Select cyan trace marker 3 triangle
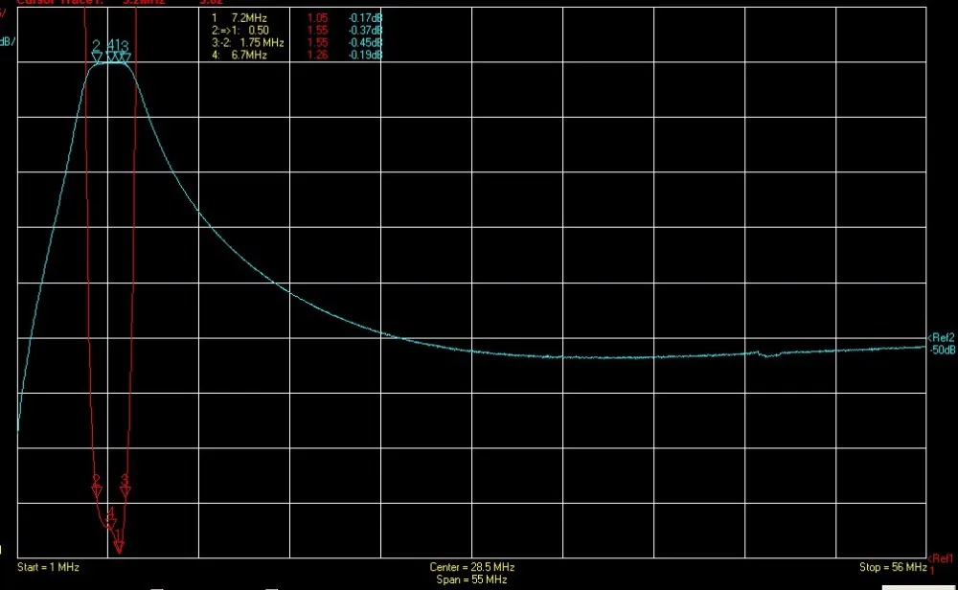Viewport: 958px width, 590px height. (125, 57)
